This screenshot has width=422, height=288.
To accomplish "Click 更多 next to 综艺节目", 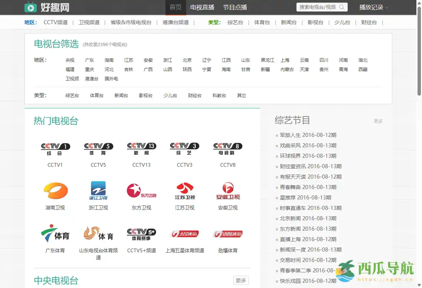I will pos(378,121).
